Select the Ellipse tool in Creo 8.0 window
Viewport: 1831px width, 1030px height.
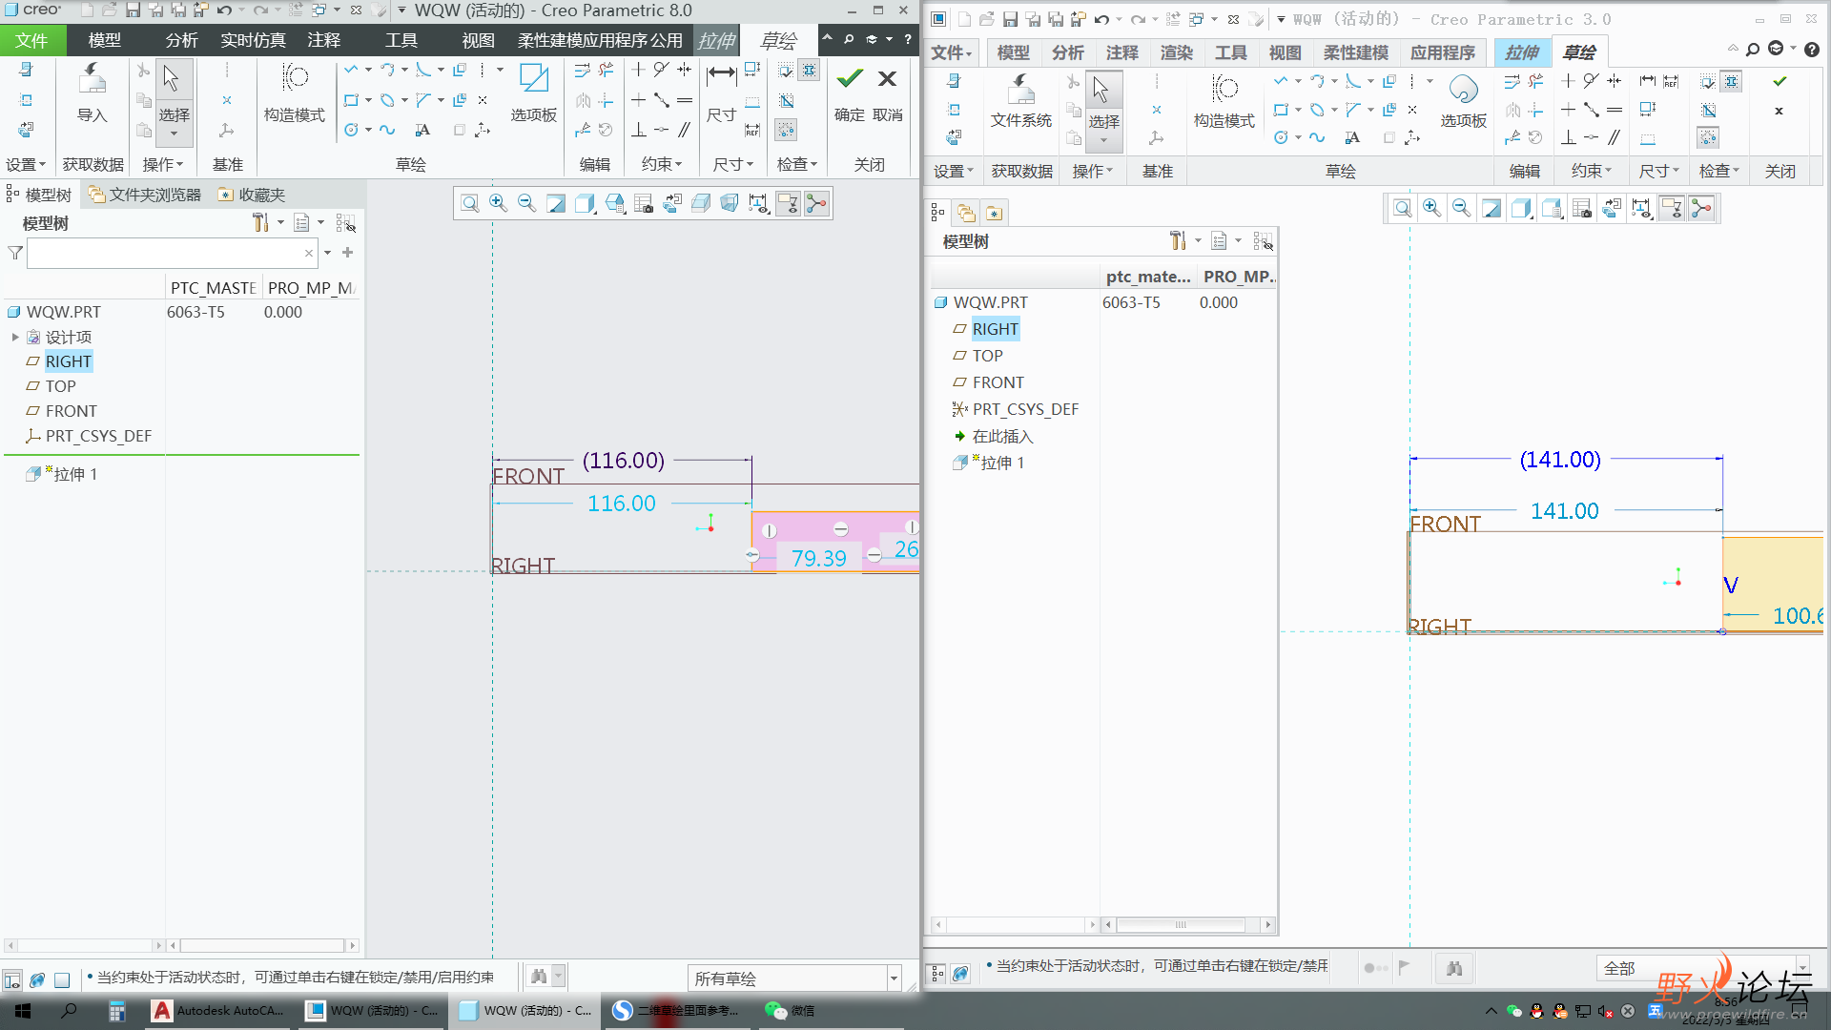(387, 100)
